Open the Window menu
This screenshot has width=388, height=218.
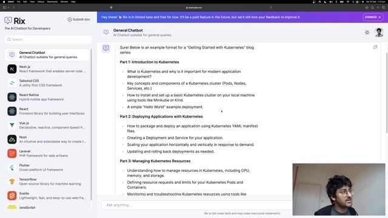64,2
